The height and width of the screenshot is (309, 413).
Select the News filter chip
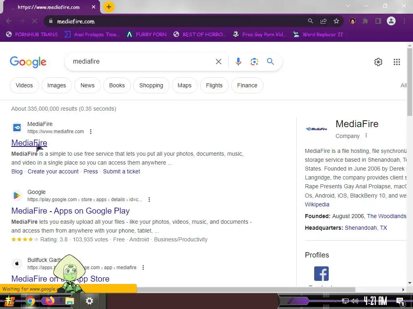(88, 85)
